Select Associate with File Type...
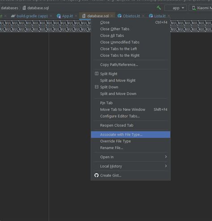This screenshot has height=221, width=212. (x=131, y=135)
